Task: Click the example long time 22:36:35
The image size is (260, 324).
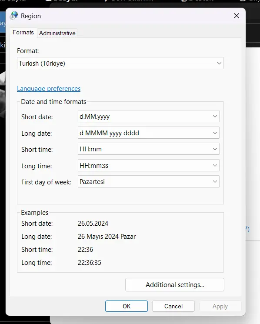Action: tap(90, 262)
